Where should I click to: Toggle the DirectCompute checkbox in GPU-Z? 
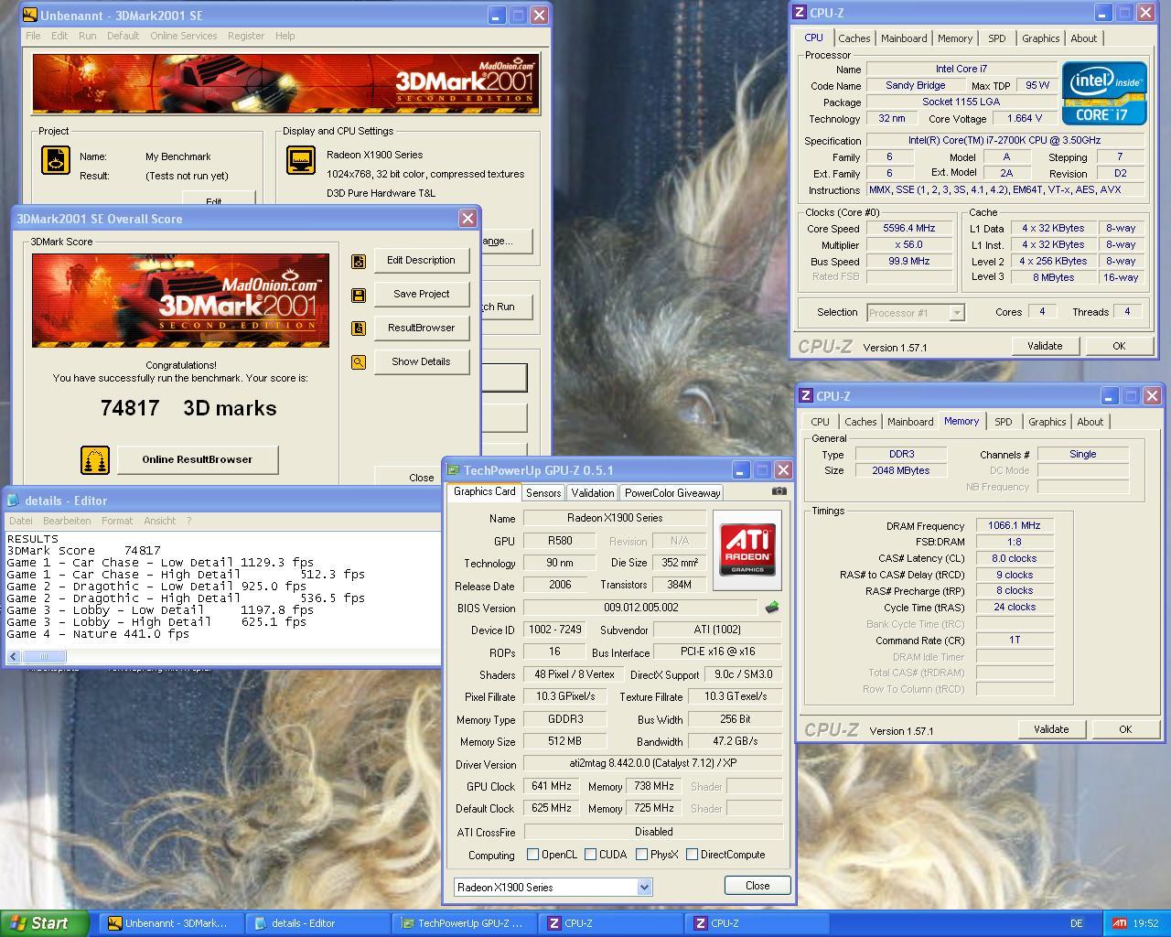(693, 855)
